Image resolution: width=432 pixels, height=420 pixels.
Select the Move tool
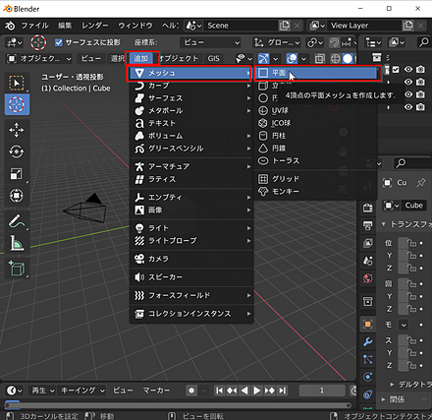point(17,130)
